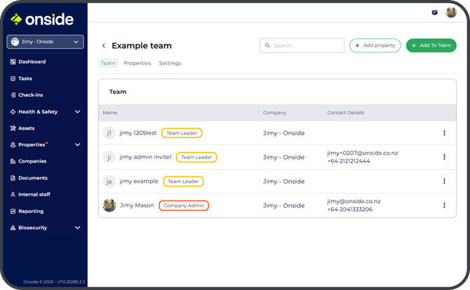Click the Add property button
This screenshot has width=470, height=290.
(375, 46)
